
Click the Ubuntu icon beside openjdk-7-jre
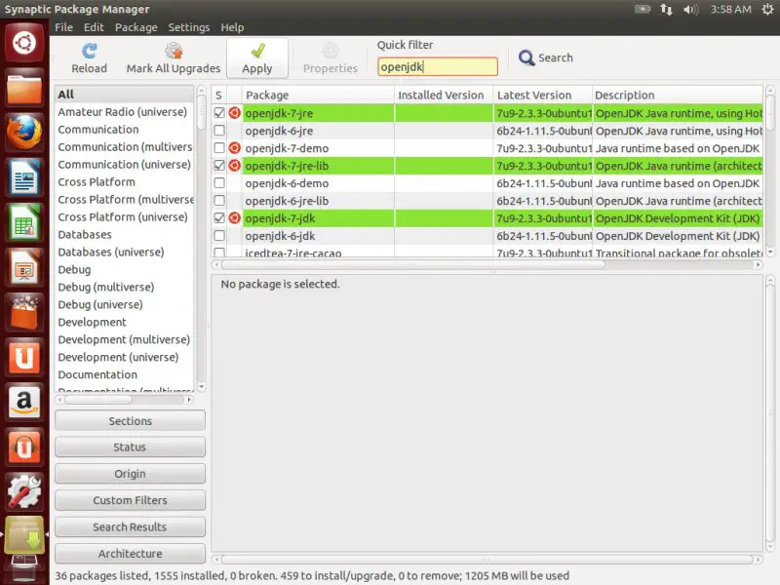(x=234, y=113)
